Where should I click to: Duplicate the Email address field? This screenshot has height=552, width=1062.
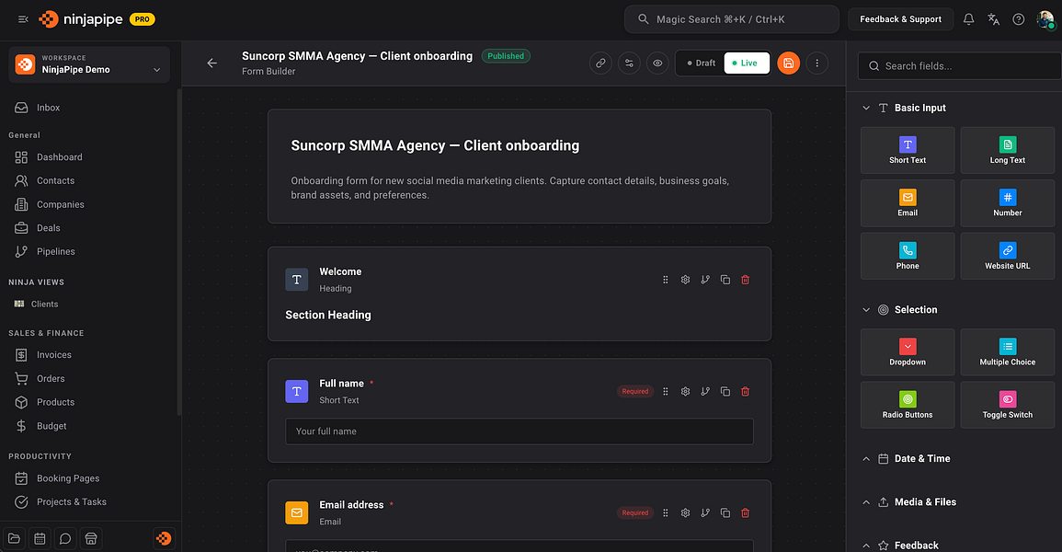725,512
